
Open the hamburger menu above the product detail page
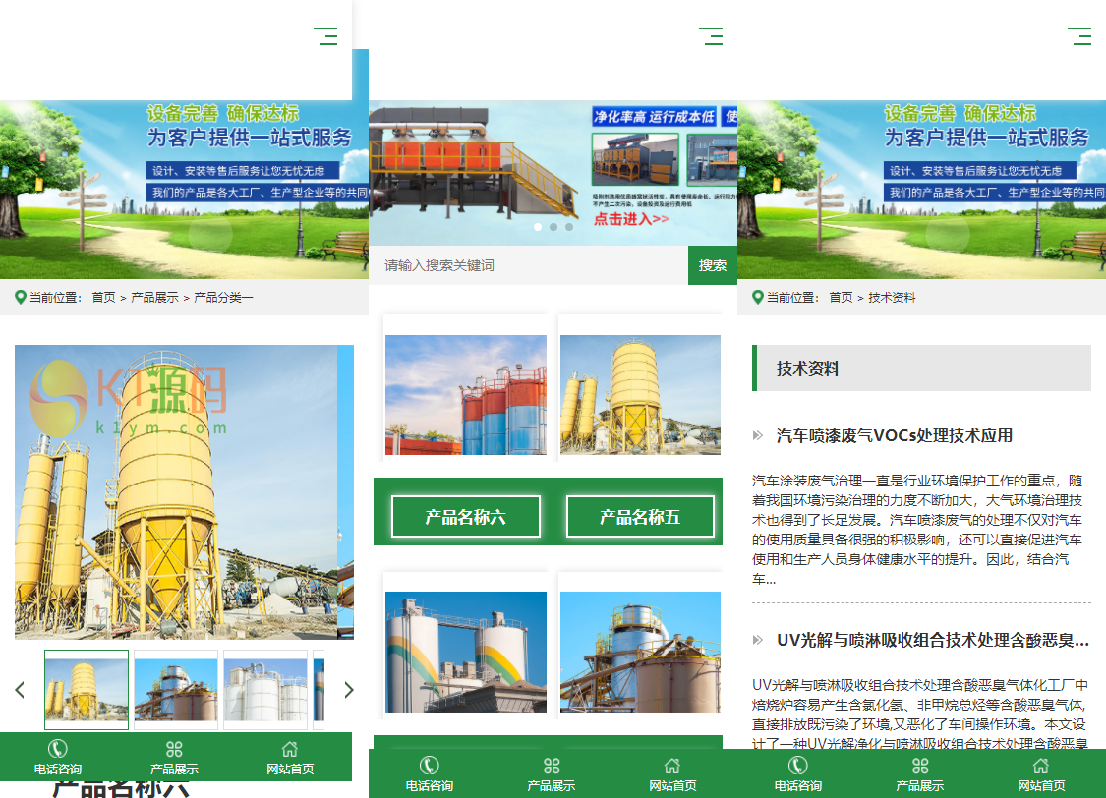(x=325, y=36)
